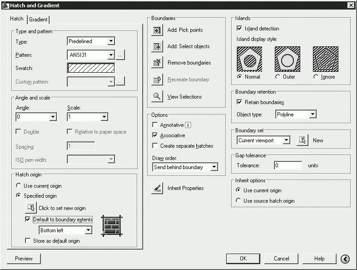Collapse dialog with the round arrow icon

tap(345, 259)
